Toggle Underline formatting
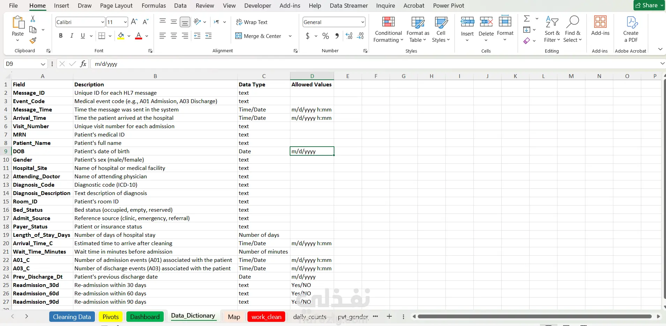Screen dimensions: 666x326 click(83, 36)
